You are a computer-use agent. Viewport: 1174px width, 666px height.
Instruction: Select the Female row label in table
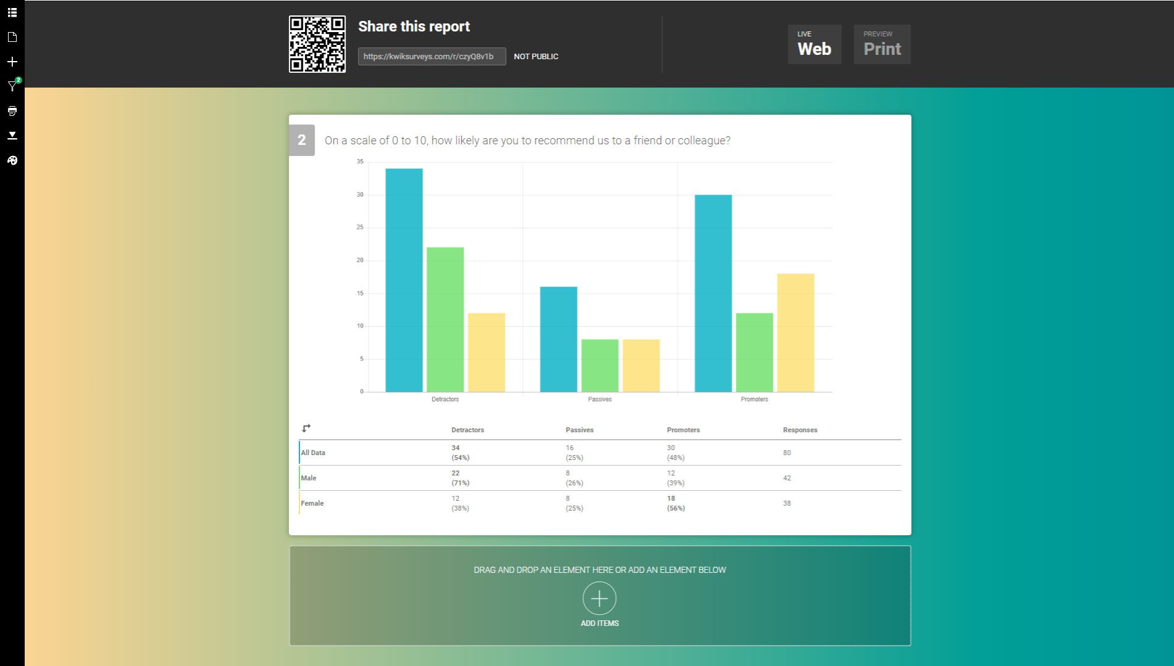pyautogui.click(x=312, y=503)
